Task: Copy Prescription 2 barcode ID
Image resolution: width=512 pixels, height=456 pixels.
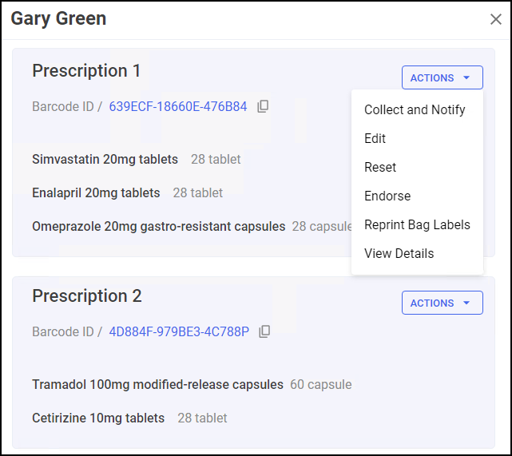Action: [x=264, y=331]
